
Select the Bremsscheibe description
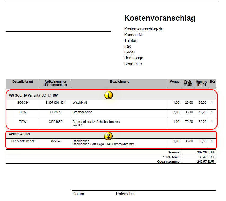coord(82,112)
